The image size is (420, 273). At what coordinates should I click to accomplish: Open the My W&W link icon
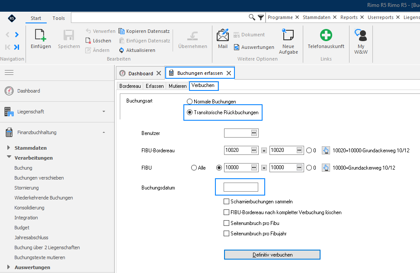tap(361, 35)
